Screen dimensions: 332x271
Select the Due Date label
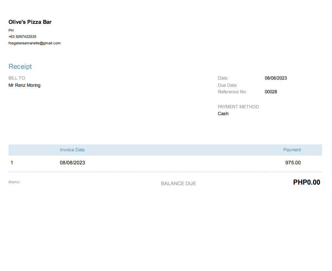[227, 85]
